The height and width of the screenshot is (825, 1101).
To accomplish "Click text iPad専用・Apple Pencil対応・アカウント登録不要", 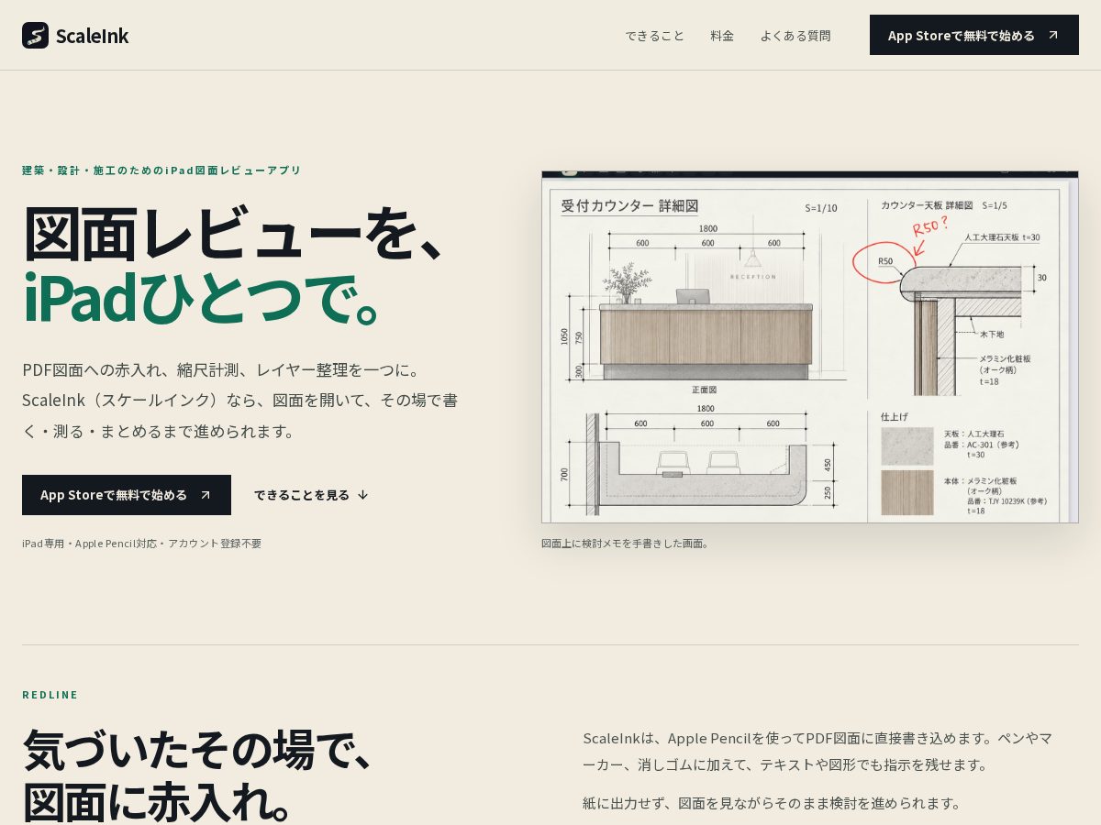I will coord(142,543).
